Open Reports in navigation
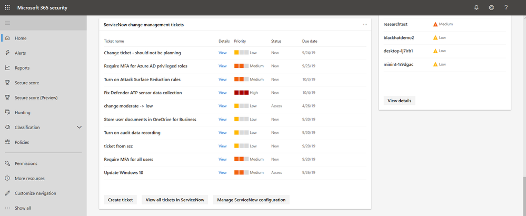 [x=22, y=68]
